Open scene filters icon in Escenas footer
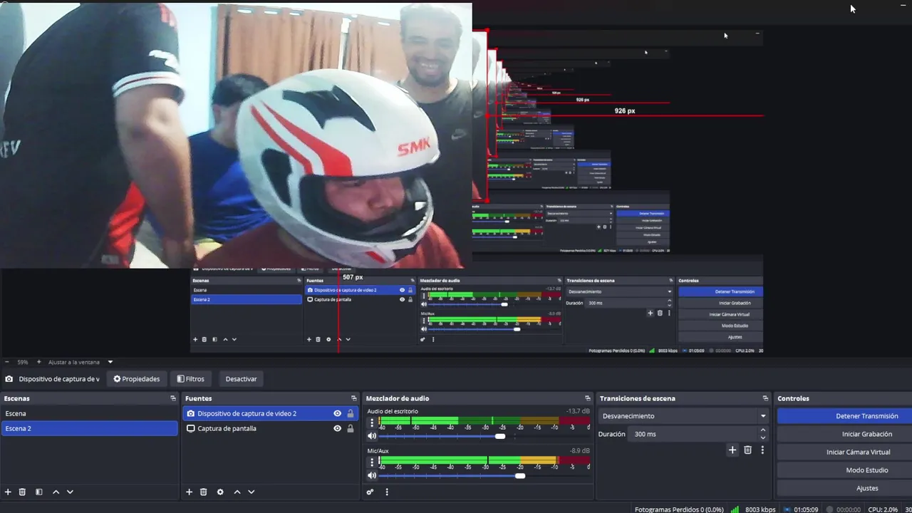912x513 pixels. [38, 492]
